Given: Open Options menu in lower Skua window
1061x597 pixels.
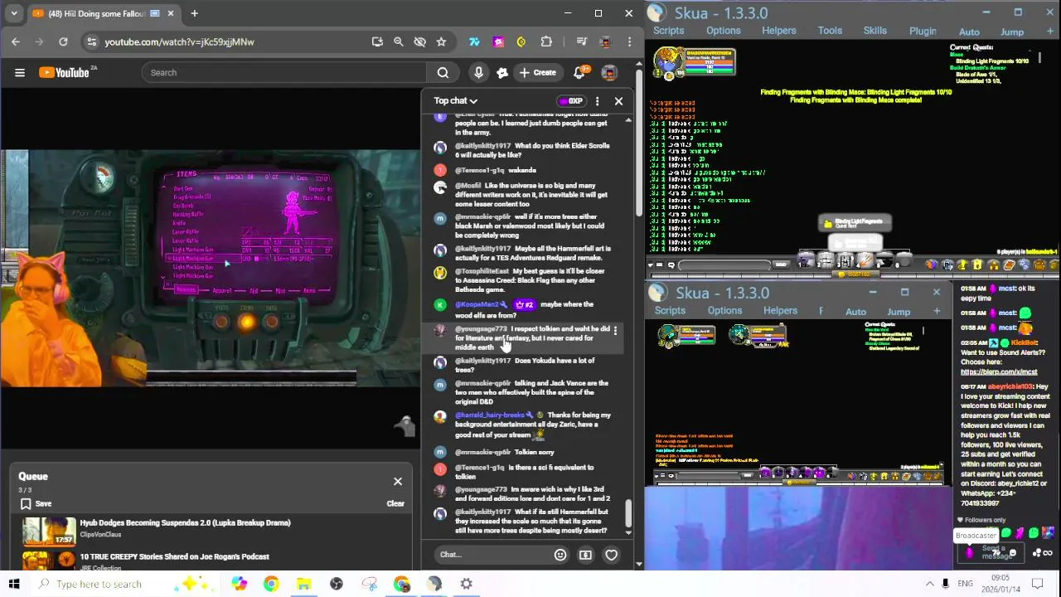Looking at the screenshot, I should click(724, 311).
